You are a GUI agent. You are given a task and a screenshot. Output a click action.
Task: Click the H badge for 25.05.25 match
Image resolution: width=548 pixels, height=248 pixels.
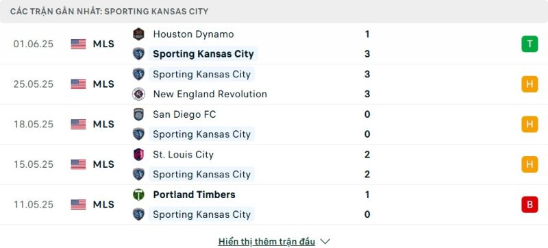click(x=530, y=84)
